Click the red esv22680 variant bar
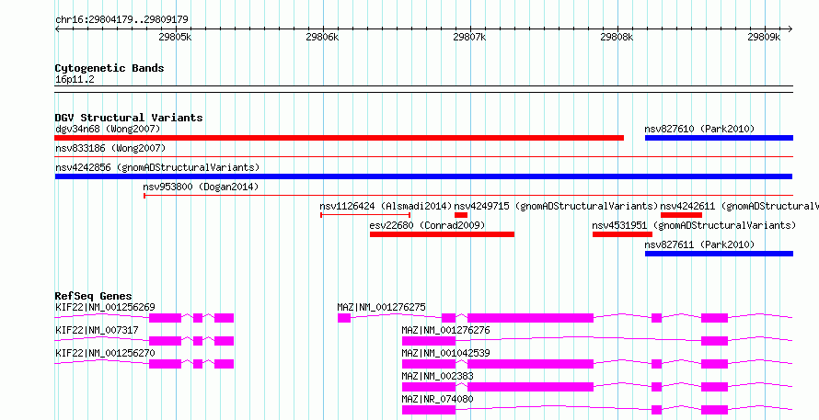The height and width of the screenshot is (420, 819). 442,234
